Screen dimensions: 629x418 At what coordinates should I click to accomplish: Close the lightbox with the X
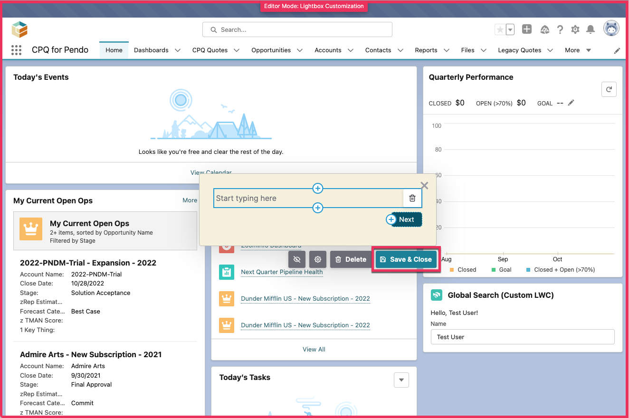424,186
